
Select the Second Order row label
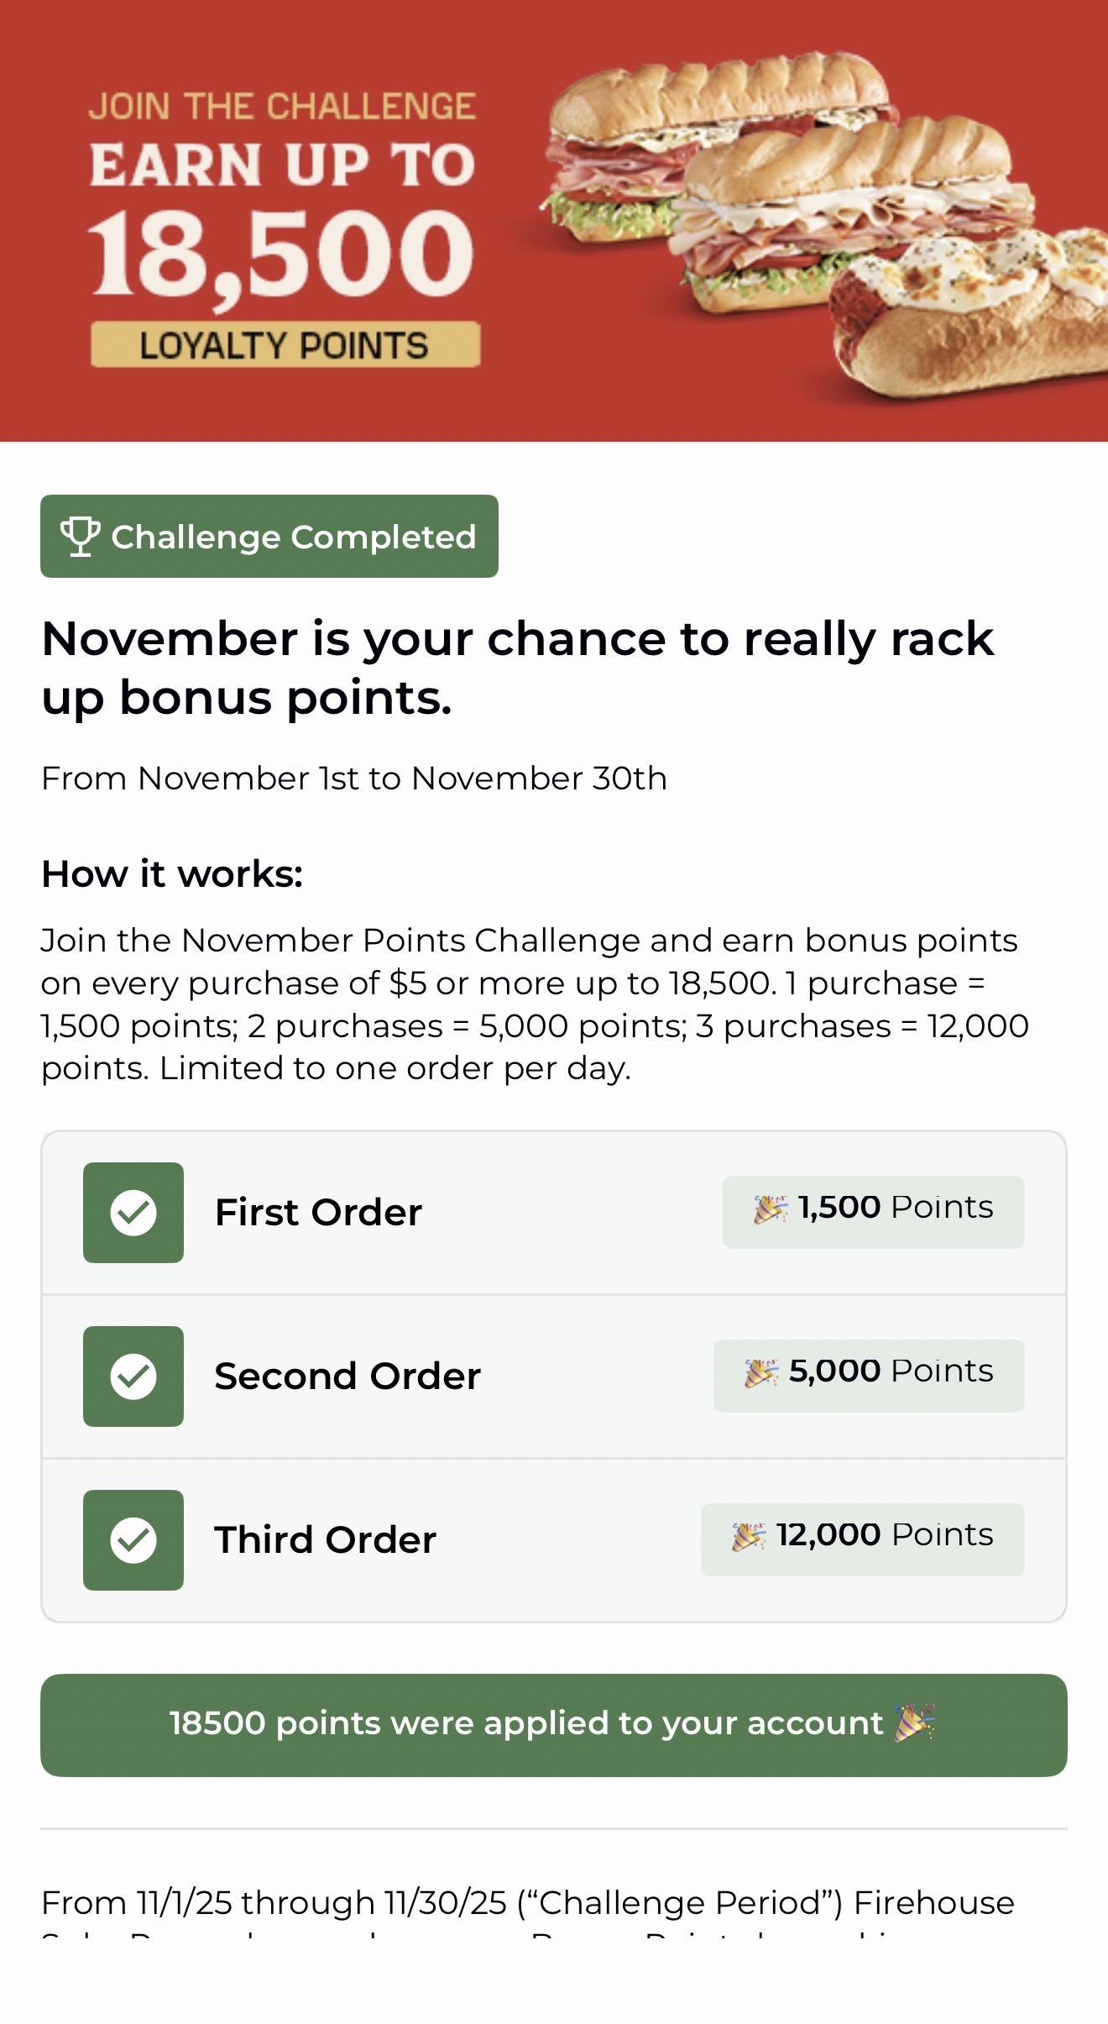pyautogui.click(x=348, y=1376)
